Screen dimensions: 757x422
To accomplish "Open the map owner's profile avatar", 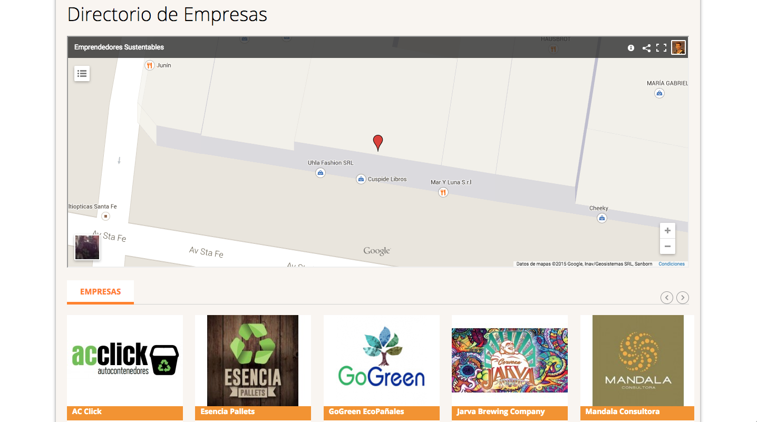I will (678, 47).
